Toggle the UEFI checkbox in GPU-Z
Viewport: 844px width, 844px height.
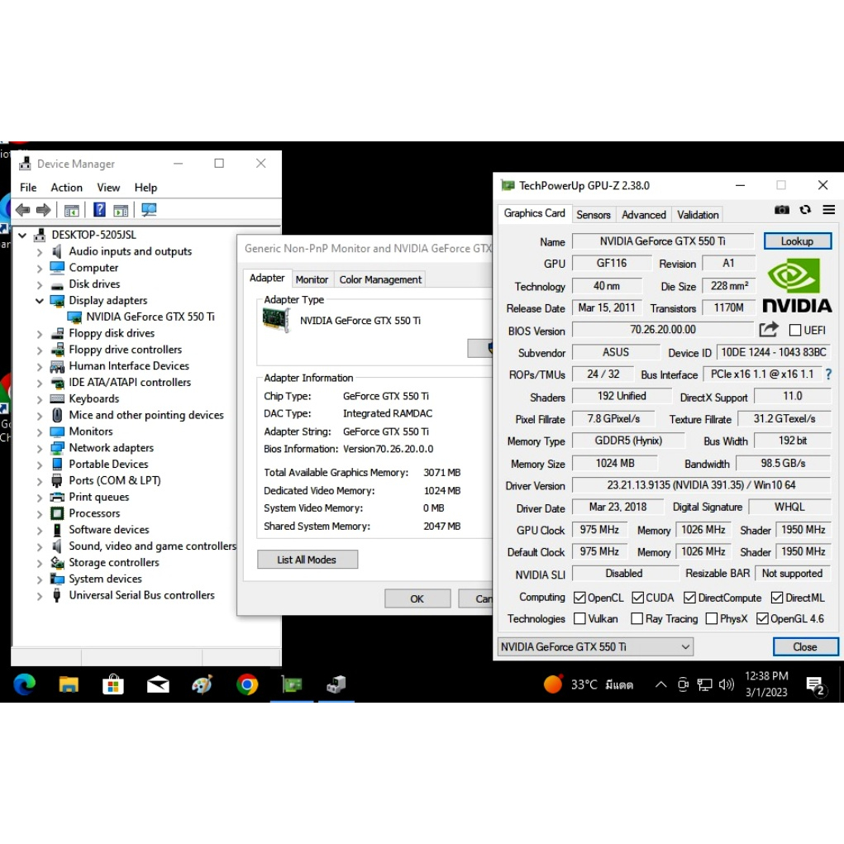coord(795,330)
